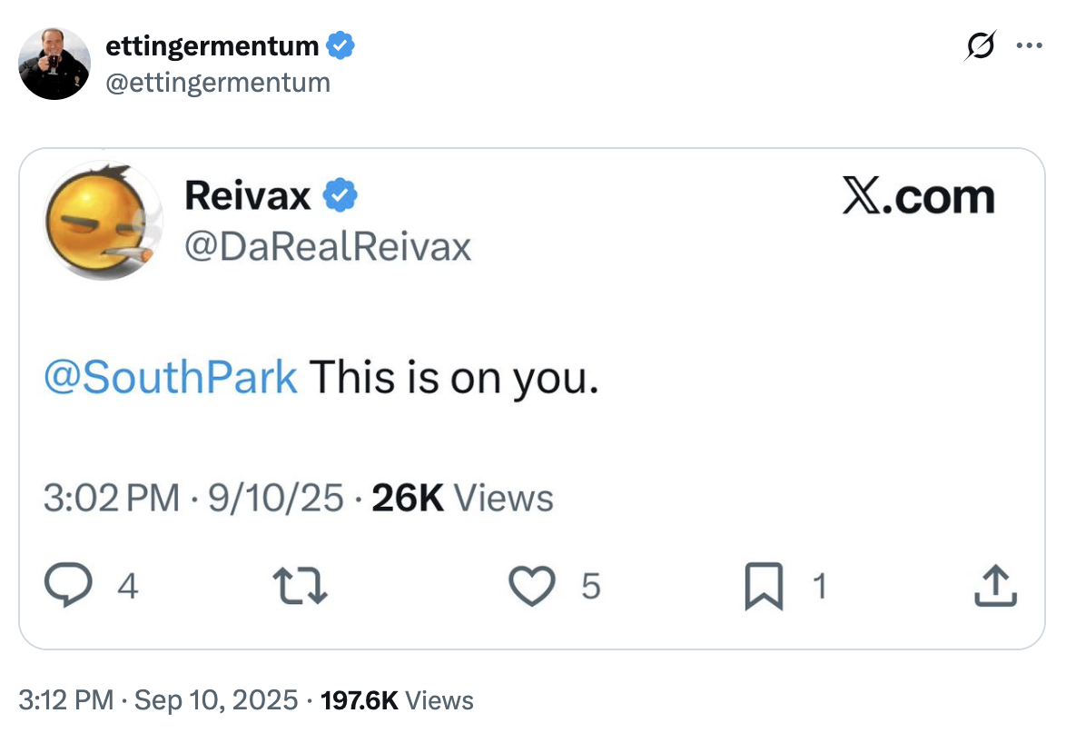Click ettingermentum's blue verified badge
Viewport: 1066px width, 743px height.
pyautogui.click(x=340, y=45)
